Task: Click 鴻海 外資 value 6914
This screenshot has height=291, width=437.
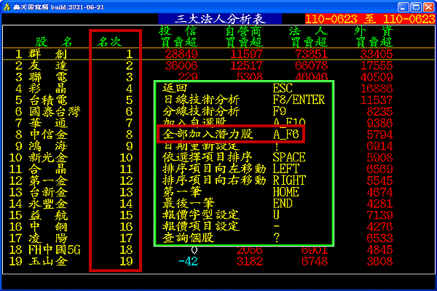Action: pos(380,146)
